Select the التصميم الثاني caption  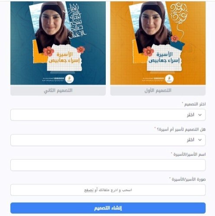(58, 90)
